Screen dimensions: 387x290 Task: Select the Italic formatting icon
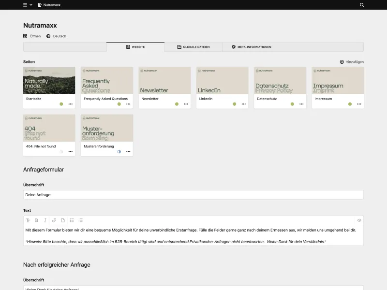45,220
